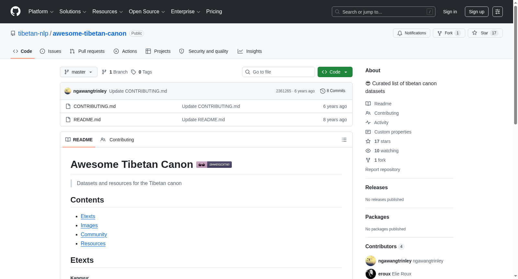
Task: Click the Go to file search field
Action: tap(278, 72)
